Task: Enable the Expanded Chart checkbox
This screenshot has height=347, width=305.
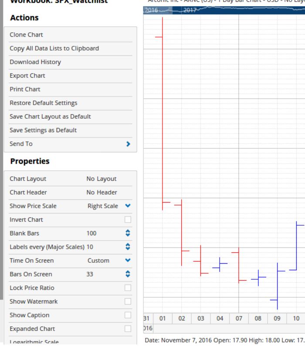Action: [x=128, y=329]
